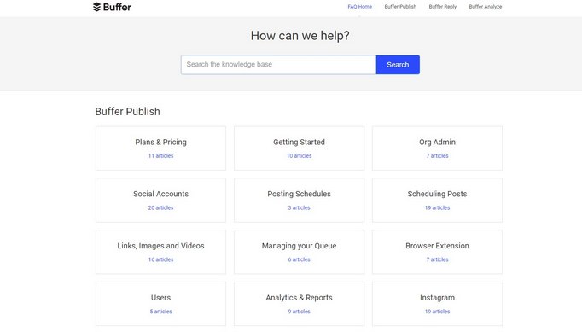Screen dimensions: 582x332
Task: Open the Analytics & Reports category
Action: click(x=299, y=304)
